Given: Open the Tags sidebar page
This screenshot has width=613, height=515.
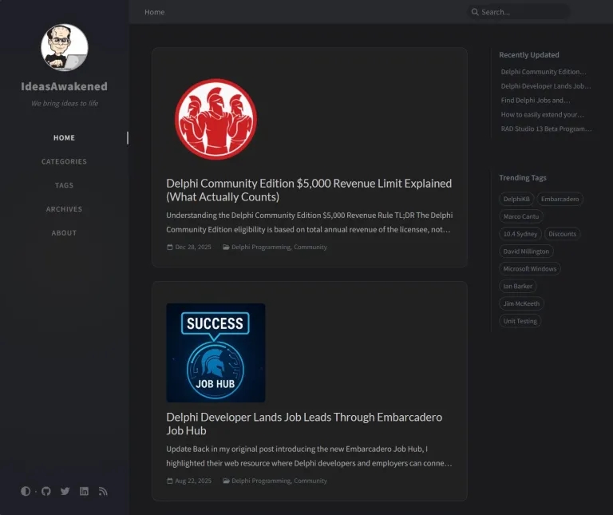Looking at the screenshot, I should click(64, 185).
